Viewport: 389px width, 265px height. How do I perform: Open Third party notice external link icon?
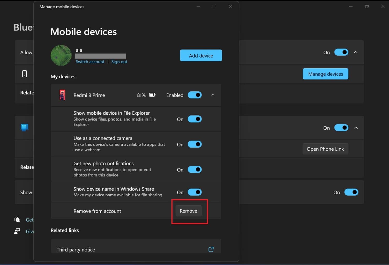(211, 249)
